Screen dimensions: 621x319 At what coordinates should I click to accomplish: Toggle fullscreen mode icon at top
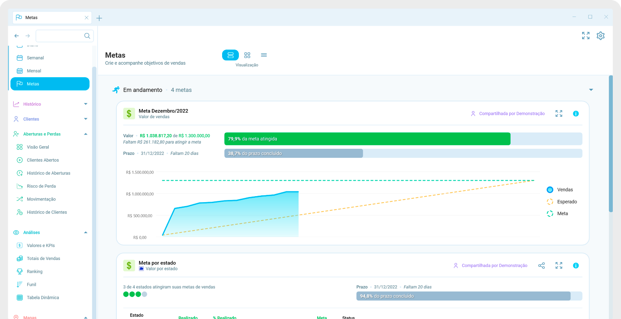[586, 36]
